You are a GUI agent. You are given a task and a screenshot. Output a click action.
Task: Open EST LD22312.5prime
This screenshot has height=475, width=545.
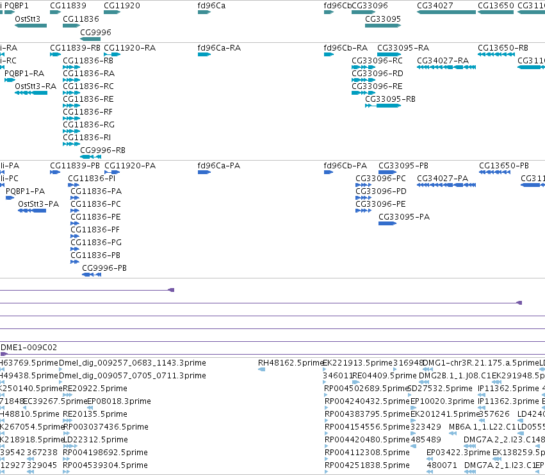pos(70,446)
